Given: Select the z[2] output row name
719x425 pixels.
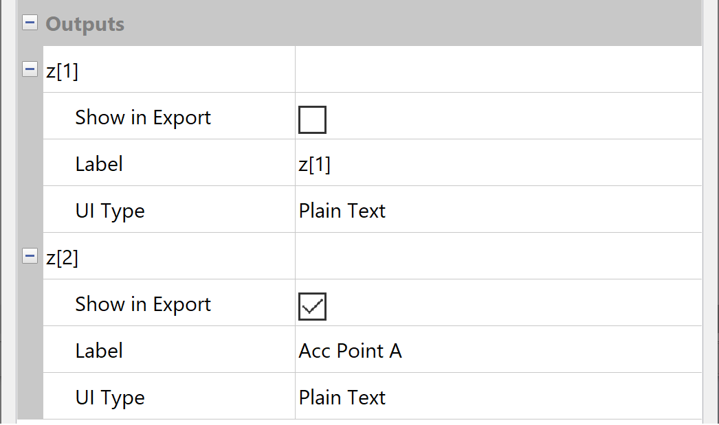Looking at the screenshot, I should (x=63, y=257).
